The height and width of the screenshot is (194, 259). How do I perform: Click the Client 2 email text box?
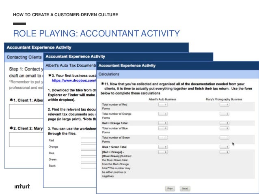(x=26, y=140)
